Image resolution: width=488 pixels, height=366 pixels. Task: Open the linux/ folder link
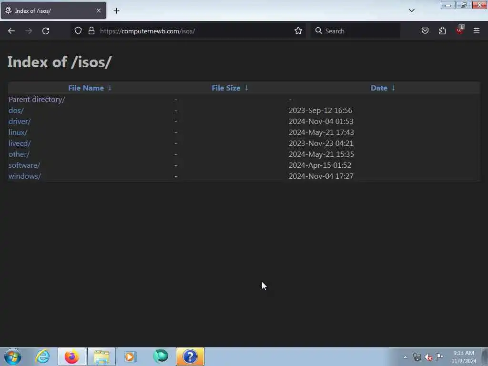(18, 132)
